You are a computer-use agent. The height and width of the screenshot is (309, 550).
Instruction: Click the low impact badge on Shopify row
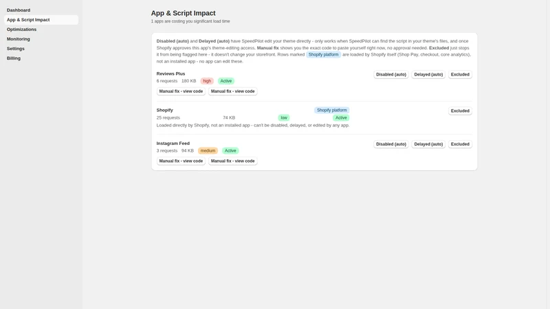[x=284, y=117]
